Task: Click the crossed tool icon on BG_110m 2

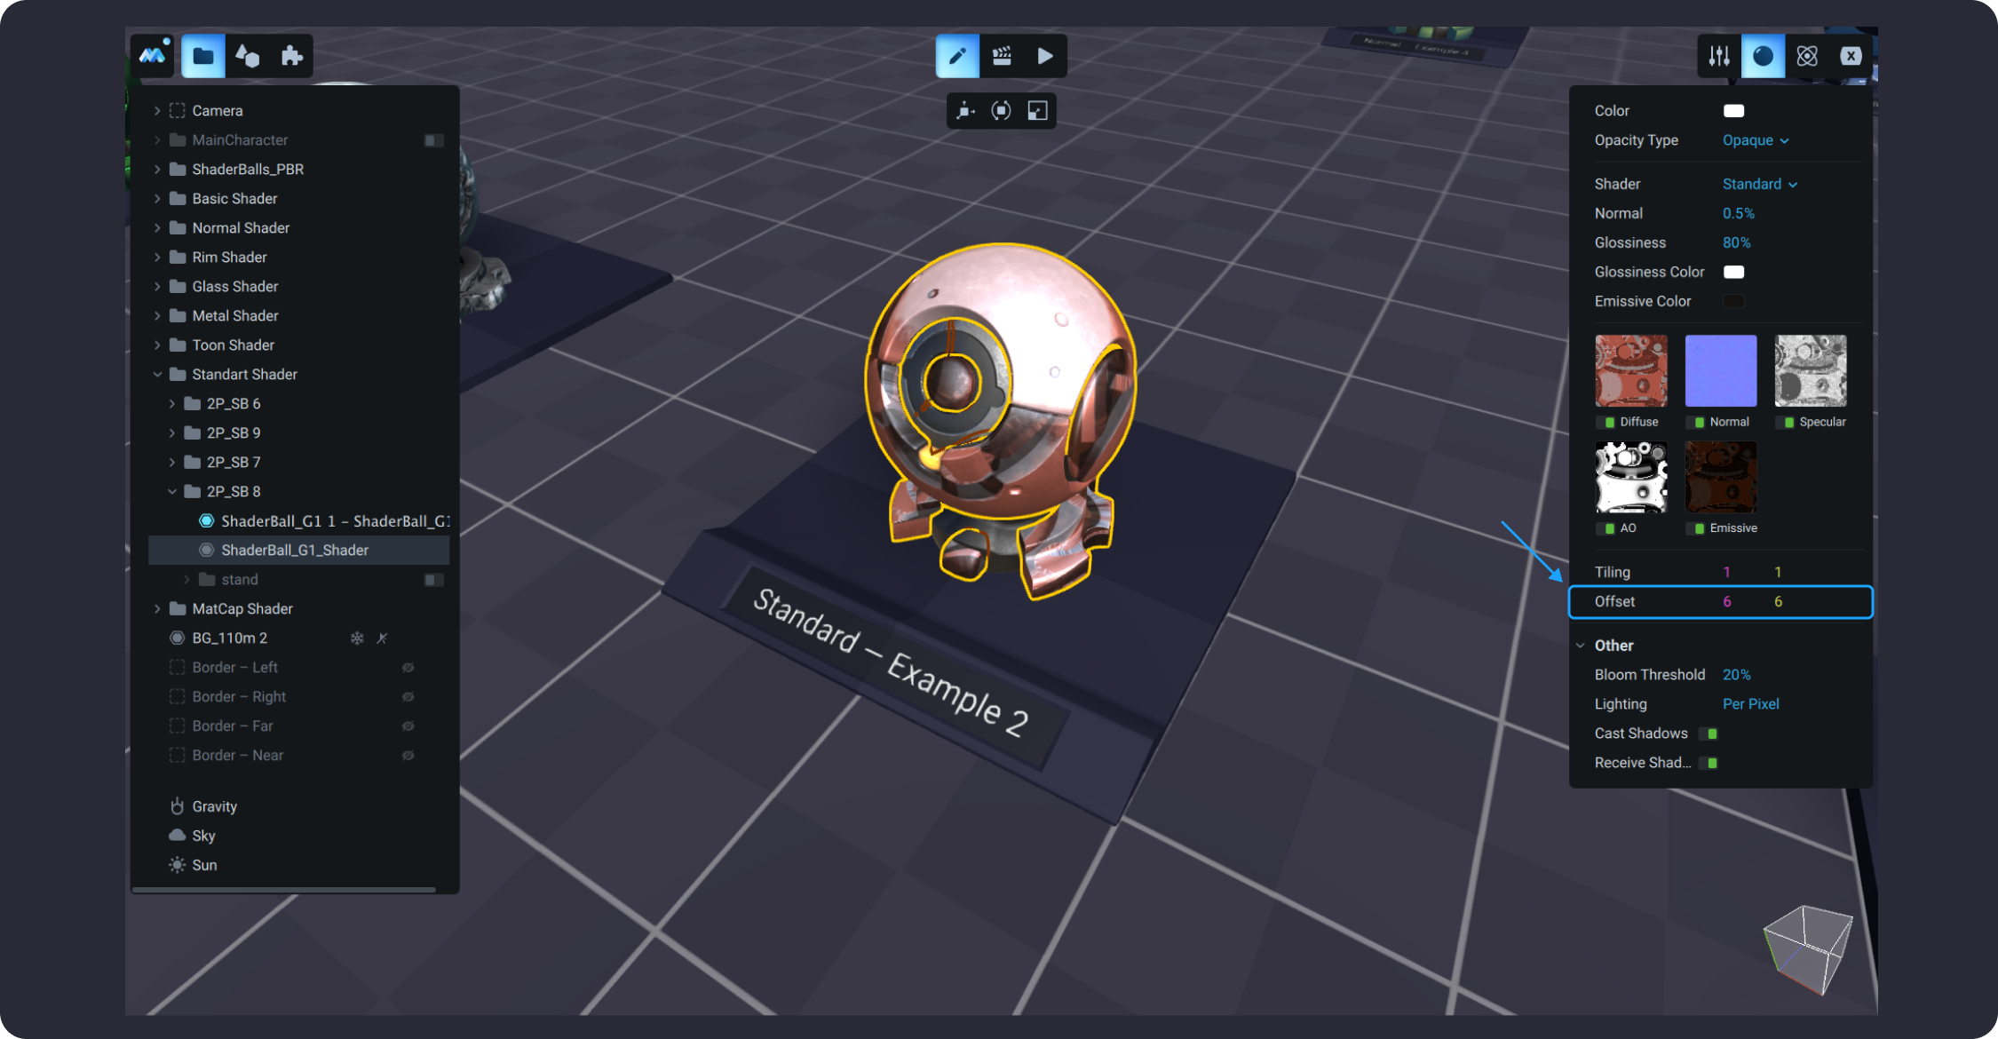Action: 382,638
